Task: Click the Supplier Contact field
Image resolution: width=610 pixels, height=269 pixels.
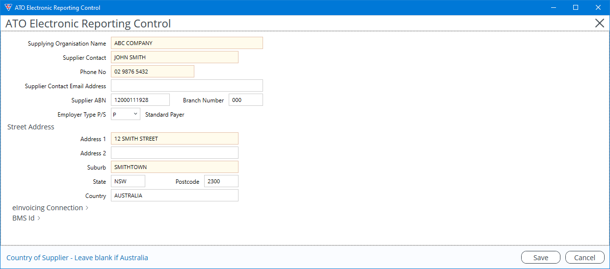Action: point(175,57)
